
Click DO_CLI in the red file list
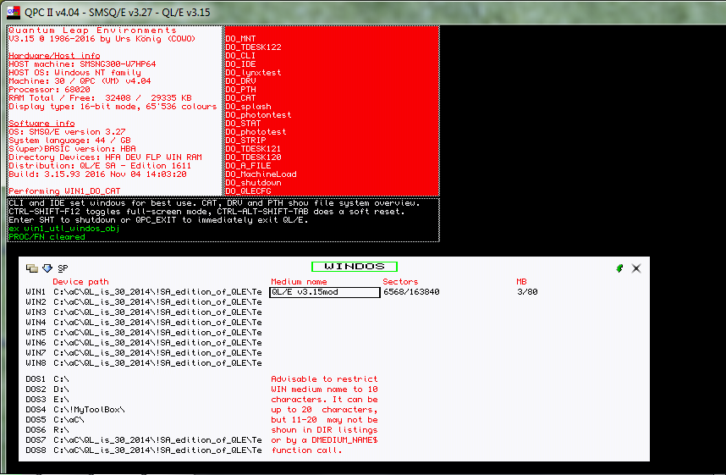tap(240, 56)
